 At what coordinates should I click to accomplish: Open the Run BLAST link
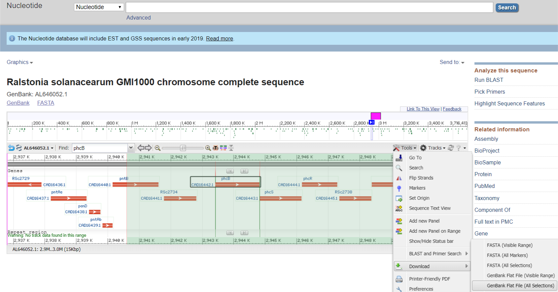click(x=489, y=80)
